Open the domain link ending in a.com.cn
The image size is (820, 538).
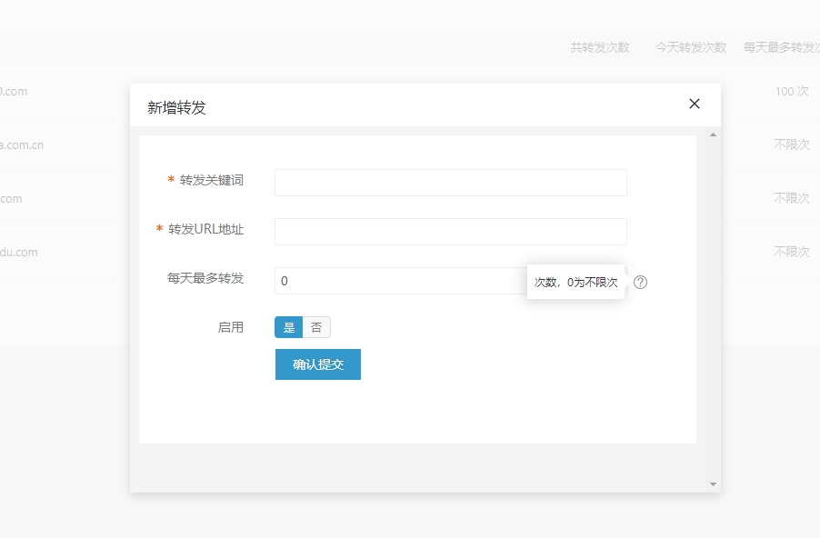(21, 144)
